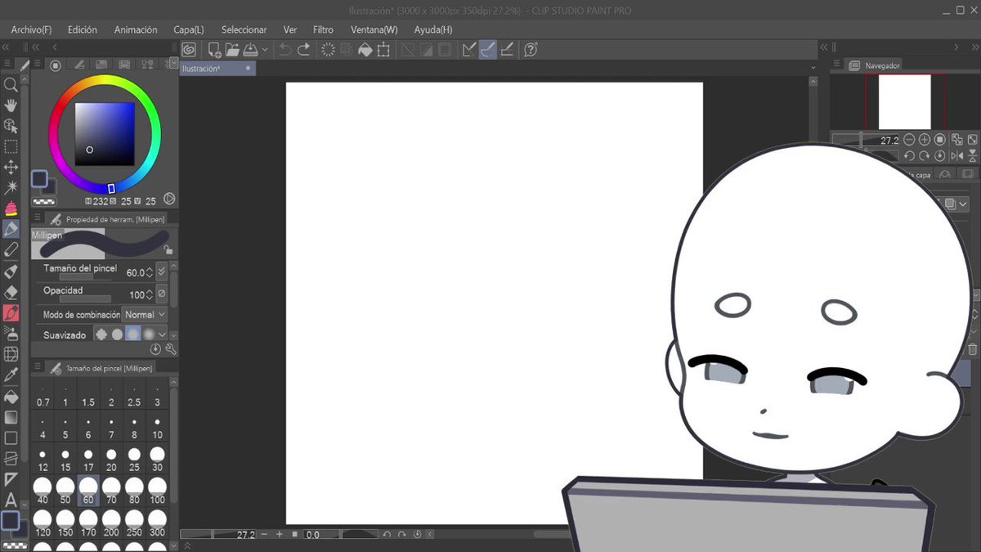Click the Navegador canvas thumbnail preview
This screenshot has height=552, width=981.
point(905,101)
